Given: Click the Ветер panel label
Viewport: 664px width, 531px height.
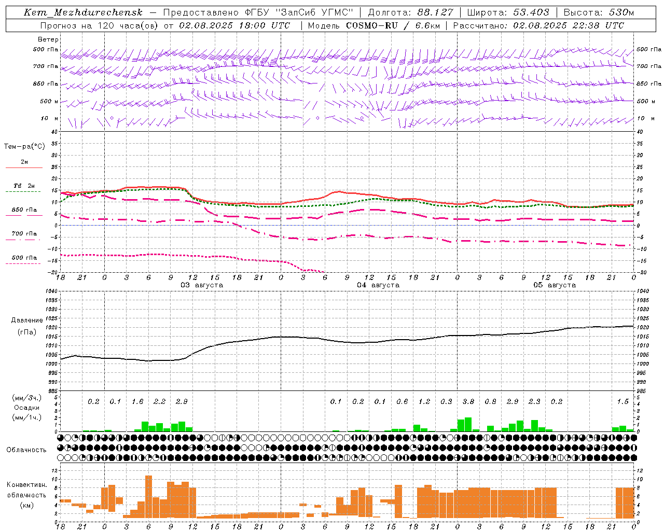Looking at the screenshot, I should [48, 39].
